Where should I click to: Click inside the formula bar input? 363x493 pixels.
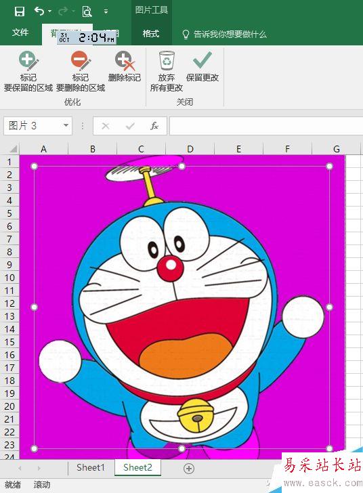266,126
